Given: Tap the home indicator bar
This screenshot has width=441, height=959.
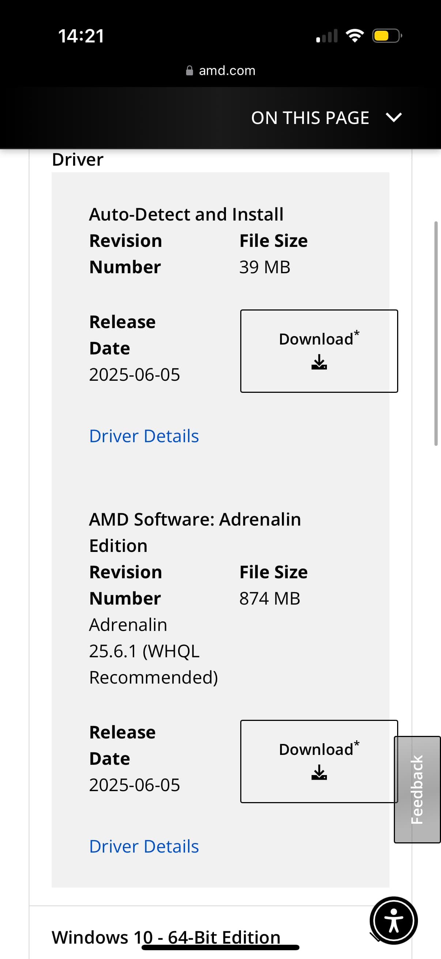Looking at the screenshot, I should coord(220,947).
